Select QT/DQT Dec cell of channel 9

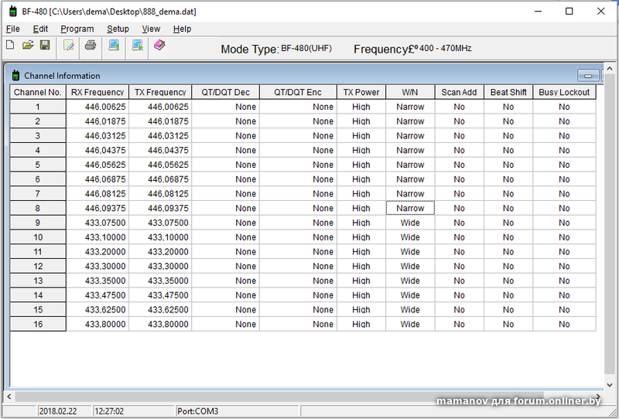pyautogui.click(x=225, y=223)
